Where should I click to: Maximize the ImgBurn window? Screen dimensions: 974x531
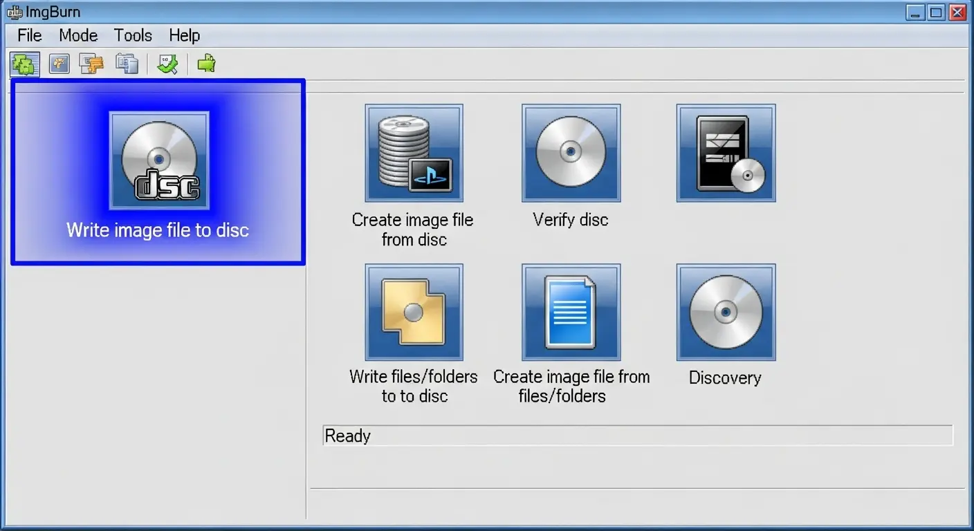[x=936, y=12]
